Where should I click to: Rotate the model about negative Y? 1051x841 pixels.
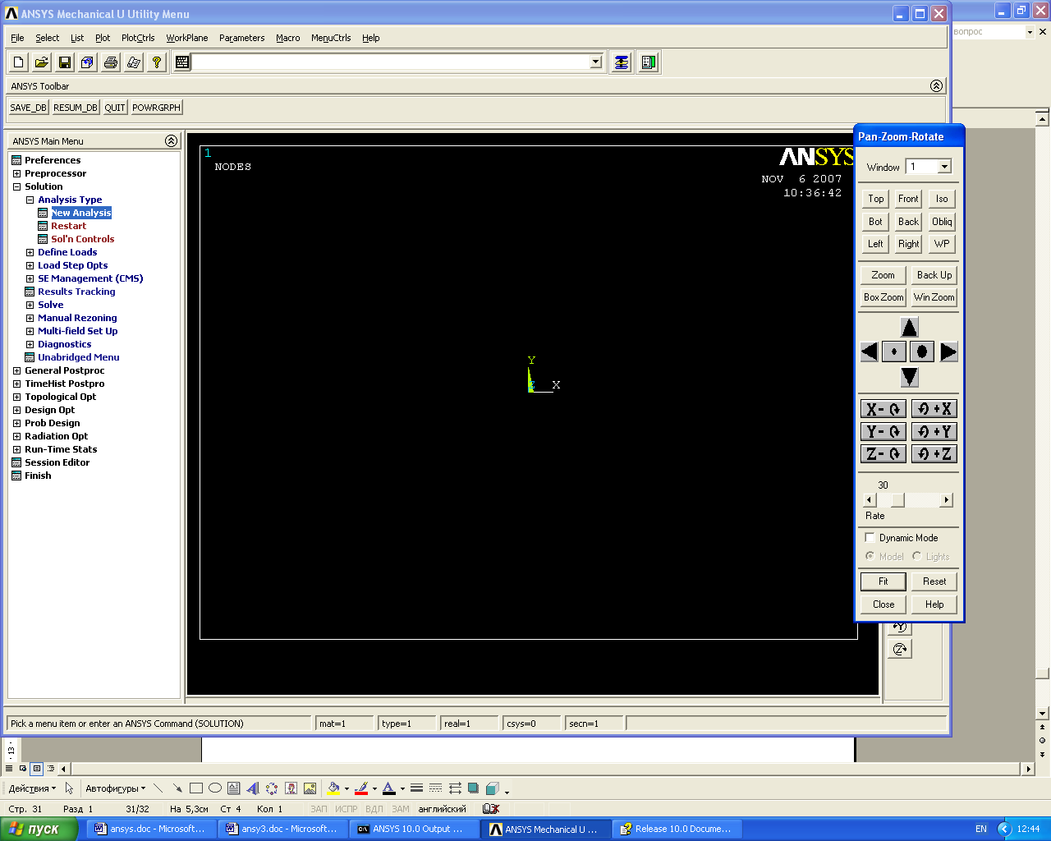tap(883, 431)
